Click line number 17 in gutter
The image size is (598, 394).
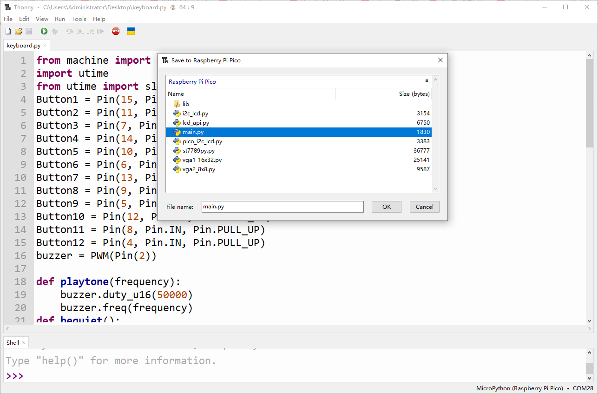(20, 268)
